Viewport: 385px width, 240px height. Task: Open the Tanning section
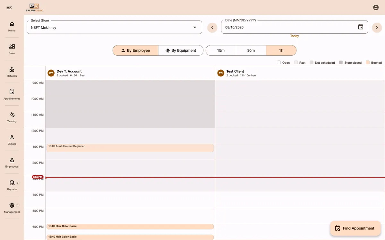pos(12,117)
